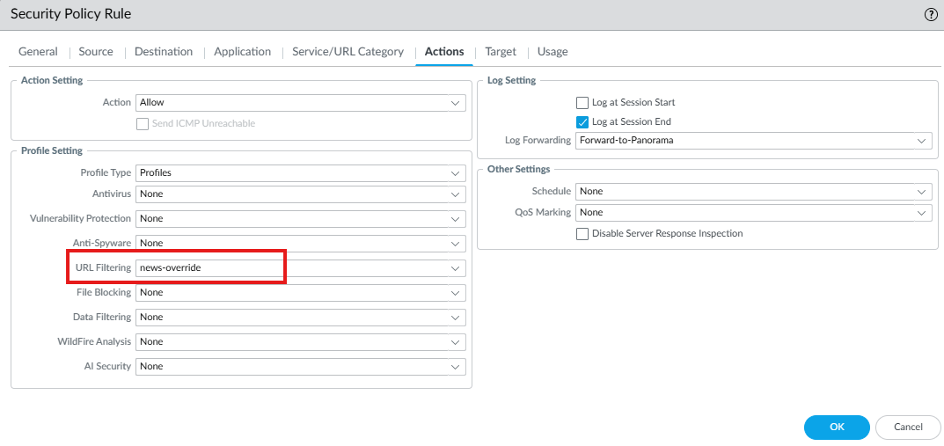Open the URL Filtering profile dropdown
Viewport: 944px width, 446px height.
[300, 267]
